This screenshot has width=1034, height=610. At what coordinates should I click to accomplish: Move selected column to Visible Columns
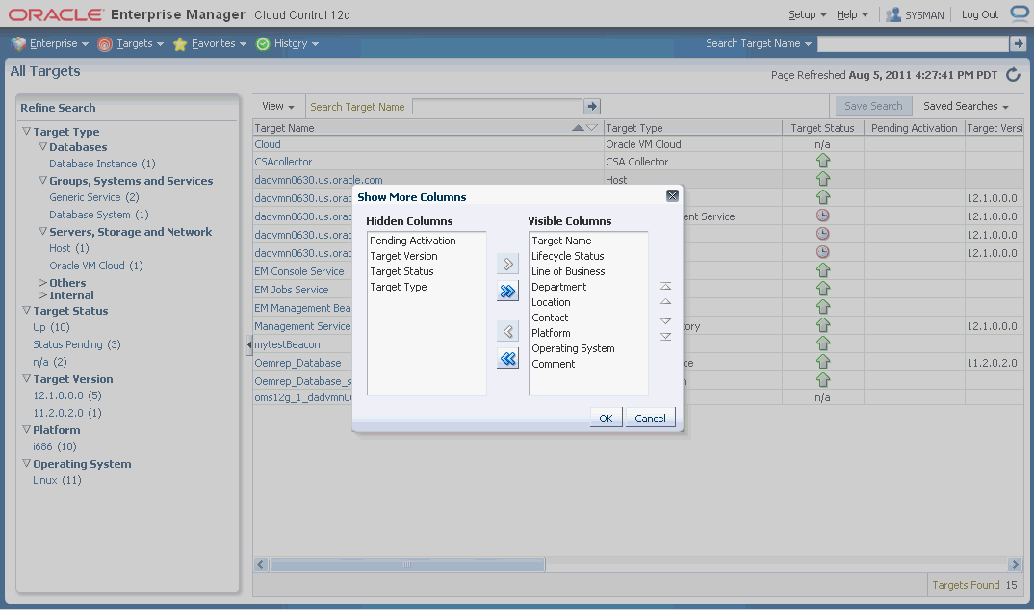[x=507, y=265]
